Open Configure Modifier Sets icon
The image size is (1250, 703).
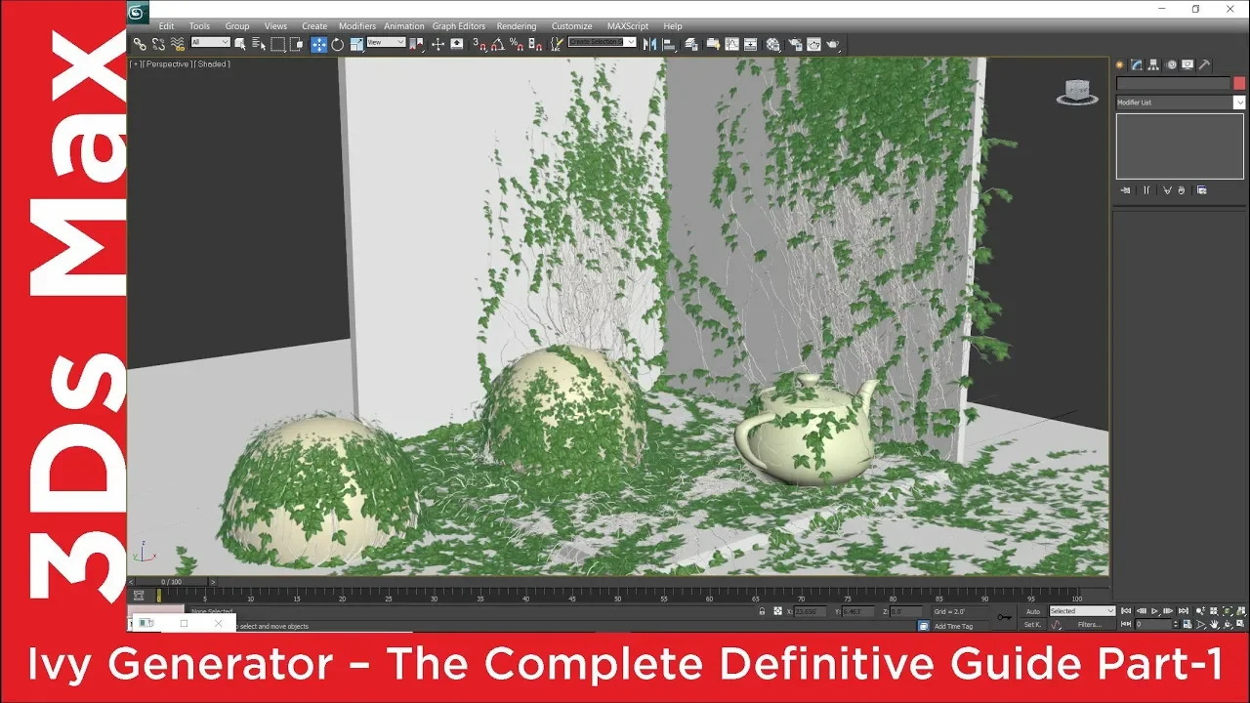[x=1201, y=190]
